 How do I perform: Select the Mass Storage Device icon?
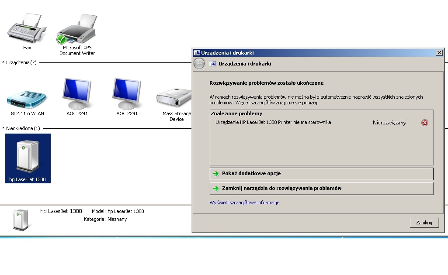[174, 98]
